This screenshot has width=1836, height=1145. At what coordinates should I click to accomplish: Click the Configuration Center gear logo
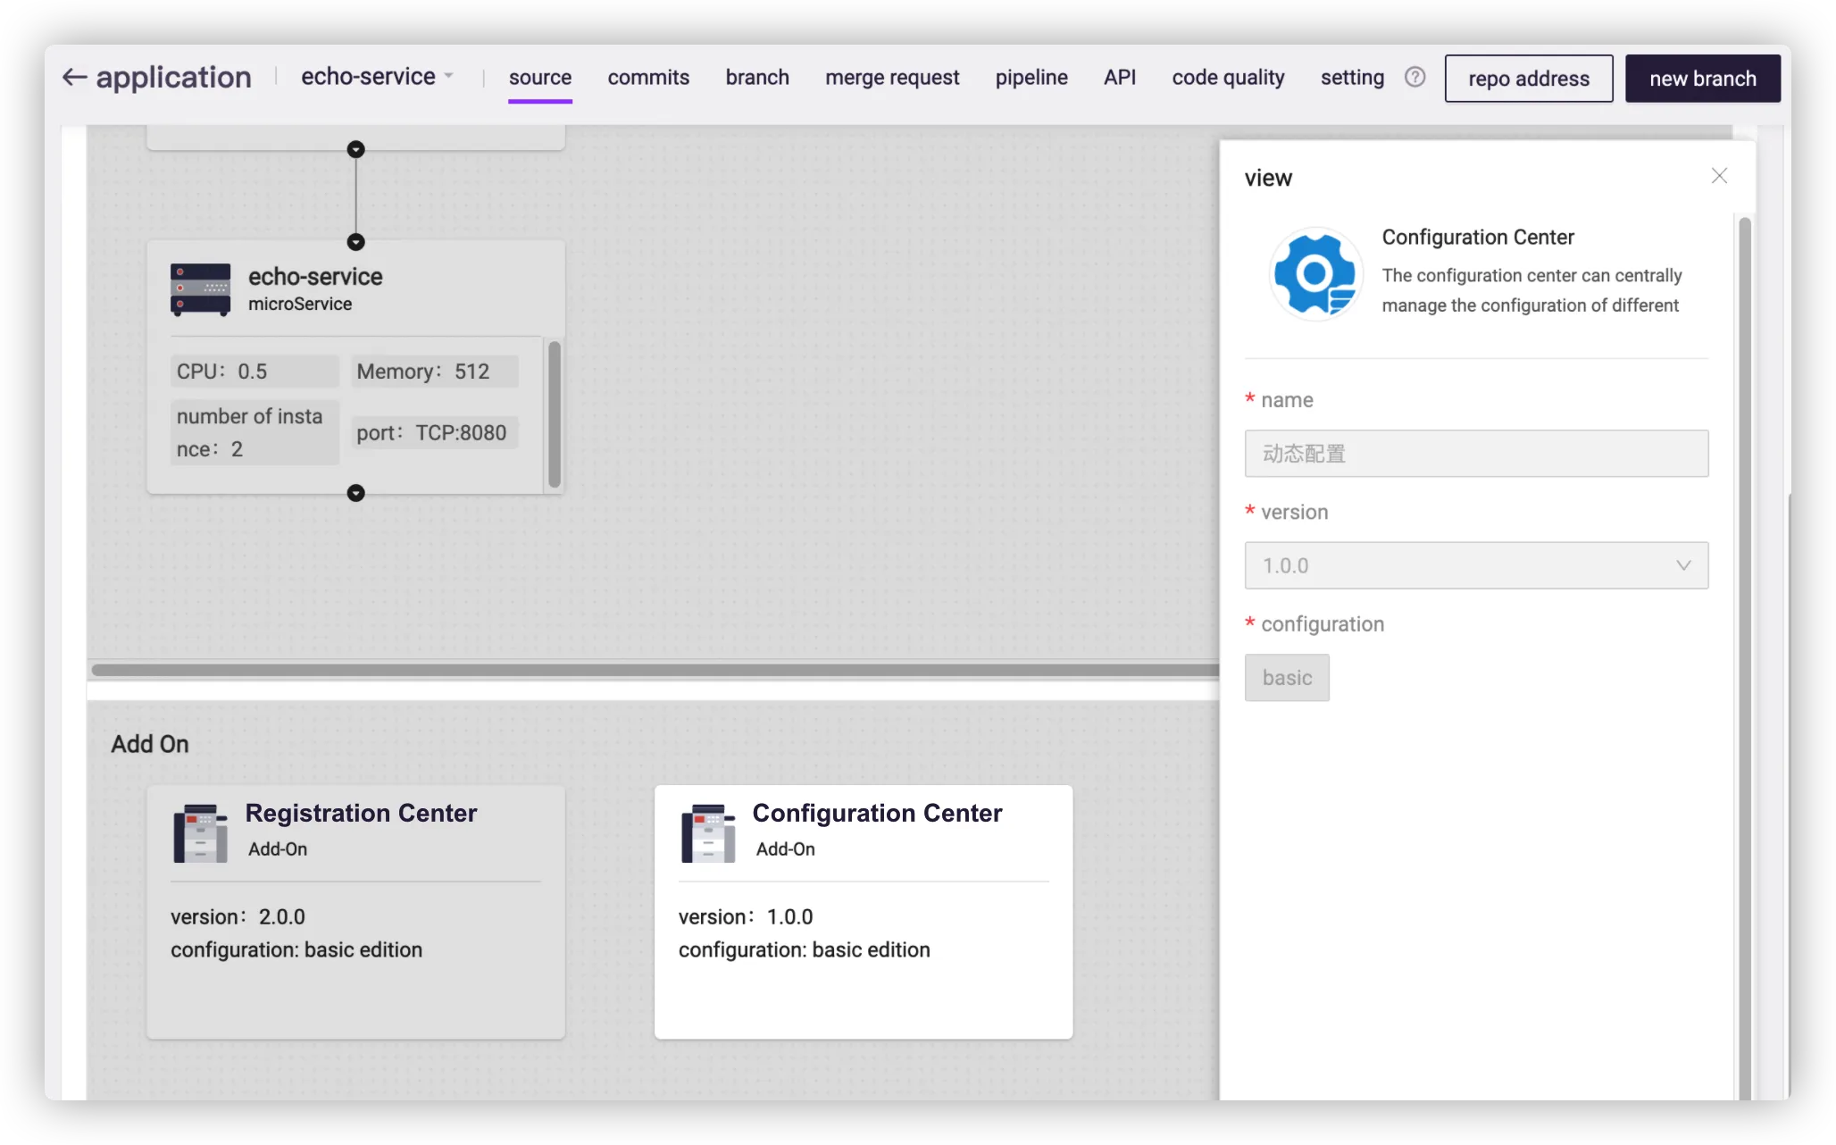pyautogui.click(x=1315, y=273)
